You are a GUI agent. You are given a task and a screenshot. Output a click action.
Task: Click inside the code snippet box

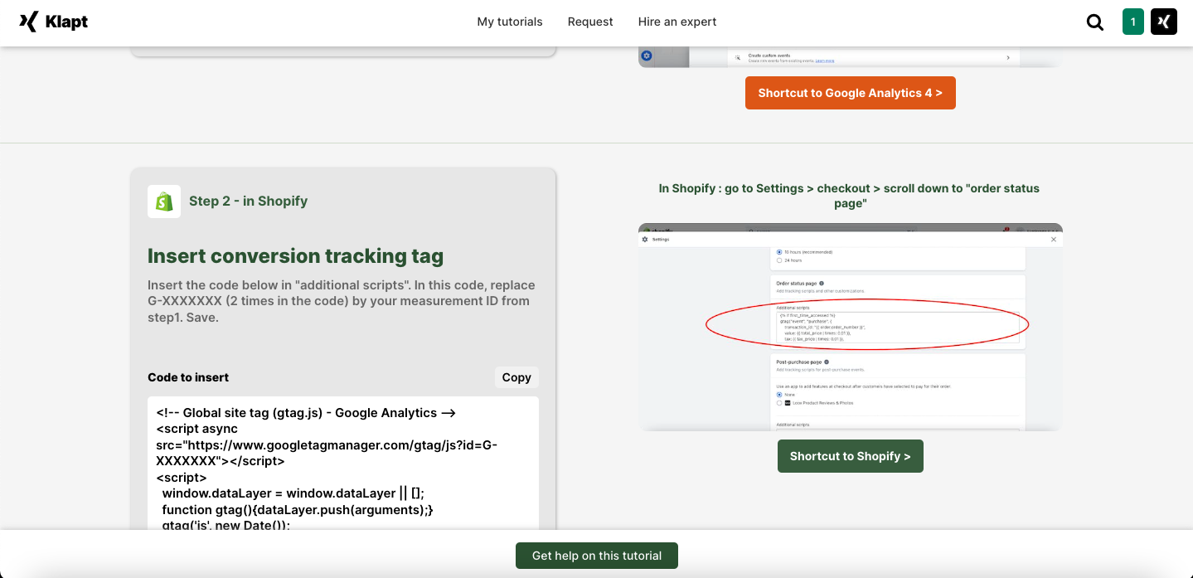point(343,464)
